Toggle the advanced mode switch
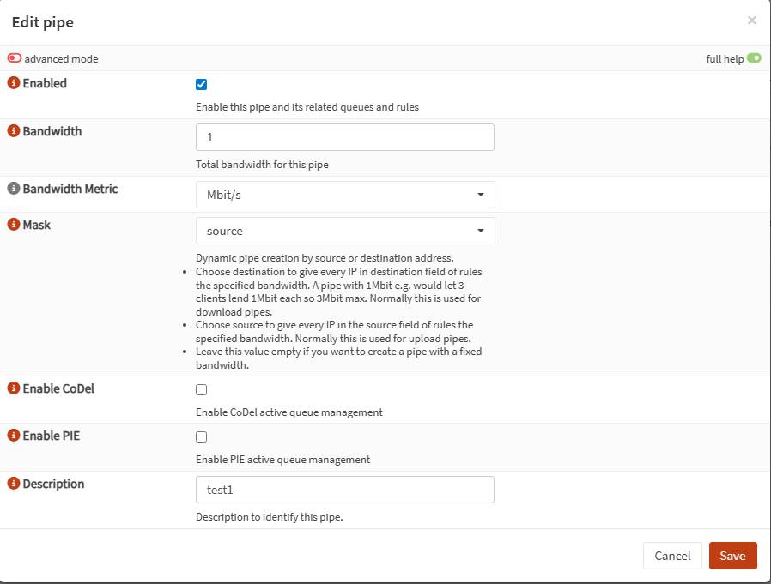 (x=15, y=59)
